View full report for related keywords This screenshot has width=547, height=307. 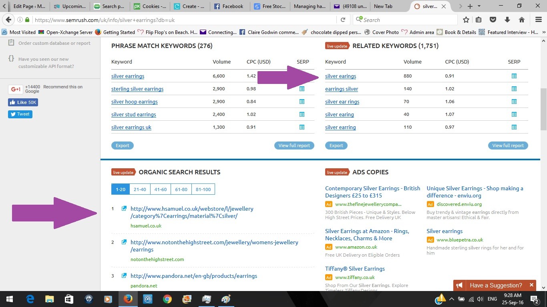tap(508, 146)
